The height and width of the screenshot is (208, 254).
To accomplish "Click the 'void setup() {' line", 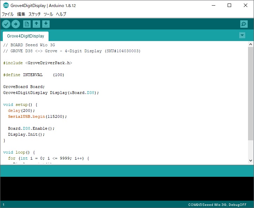I will click(x=20, y=105).
